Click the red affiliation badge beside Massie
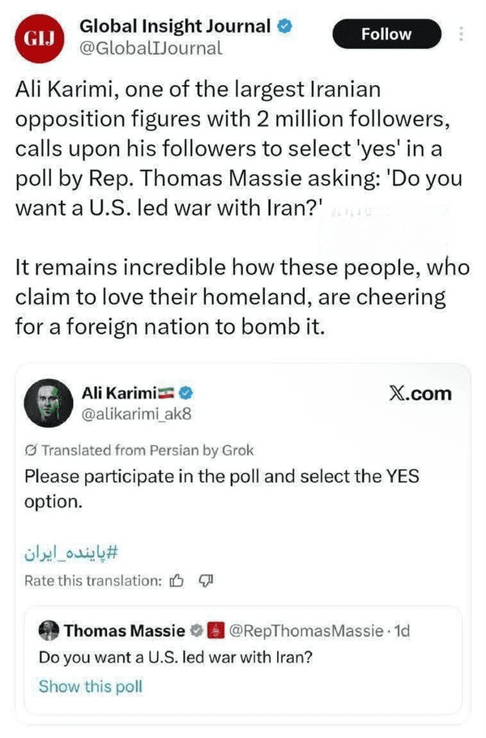 click(x=215, y=630)
